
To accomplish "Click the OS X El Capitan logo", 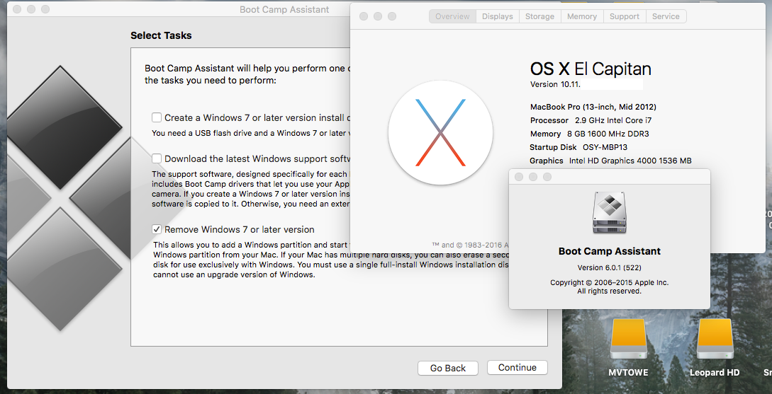I will coord(440,133).
